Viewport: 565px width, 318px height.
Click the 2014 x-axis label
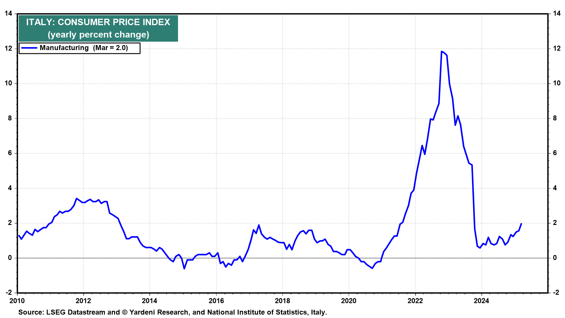click(149, 301)
